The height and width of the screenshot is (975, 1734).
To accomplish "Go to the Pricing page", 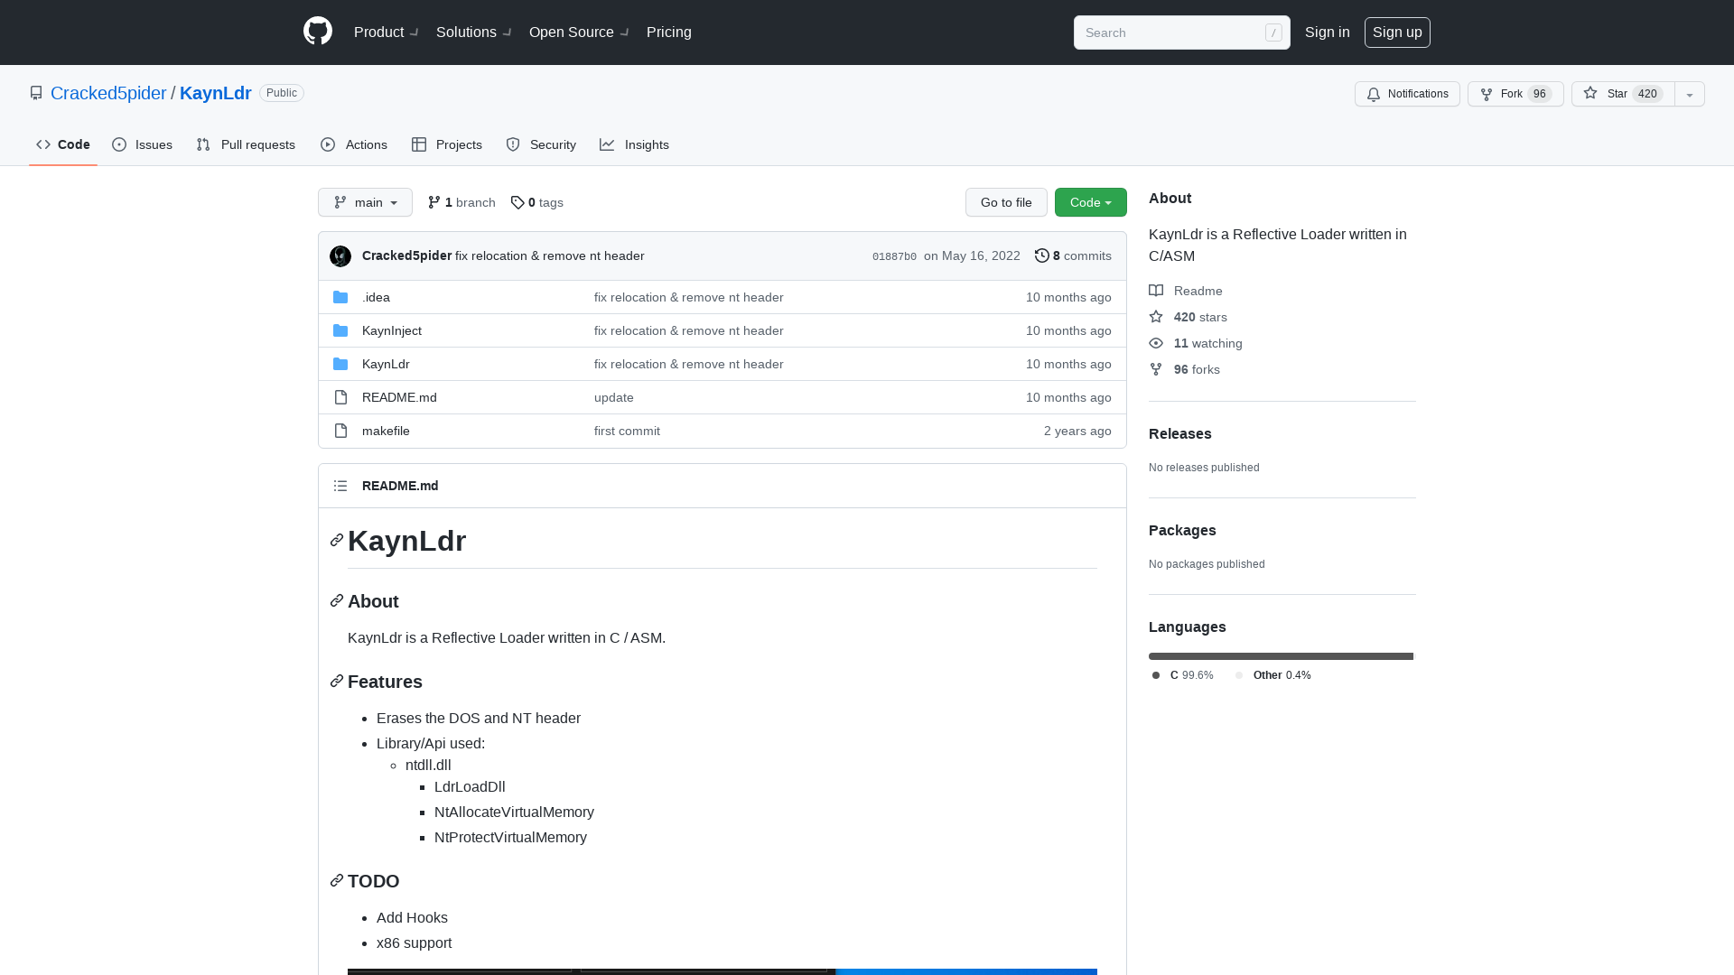I will 669,32.
